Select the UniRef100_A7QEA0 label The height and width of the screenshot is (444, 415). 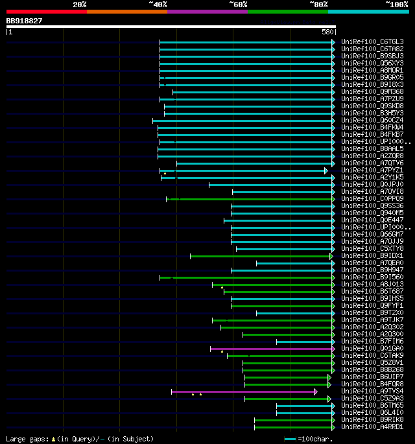click(372, 263)
